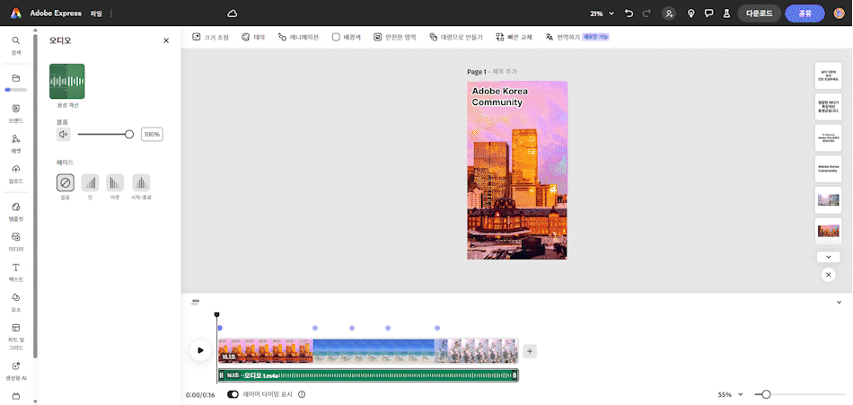Open the 번역하기 translate feature
The image size is (853, 405).
576,37
